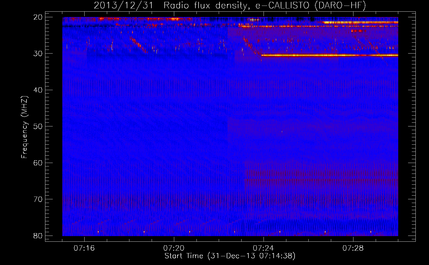Click the 80 frequency tick label
The height and width of the screenshot is (265, 429).
pos(38,236)
